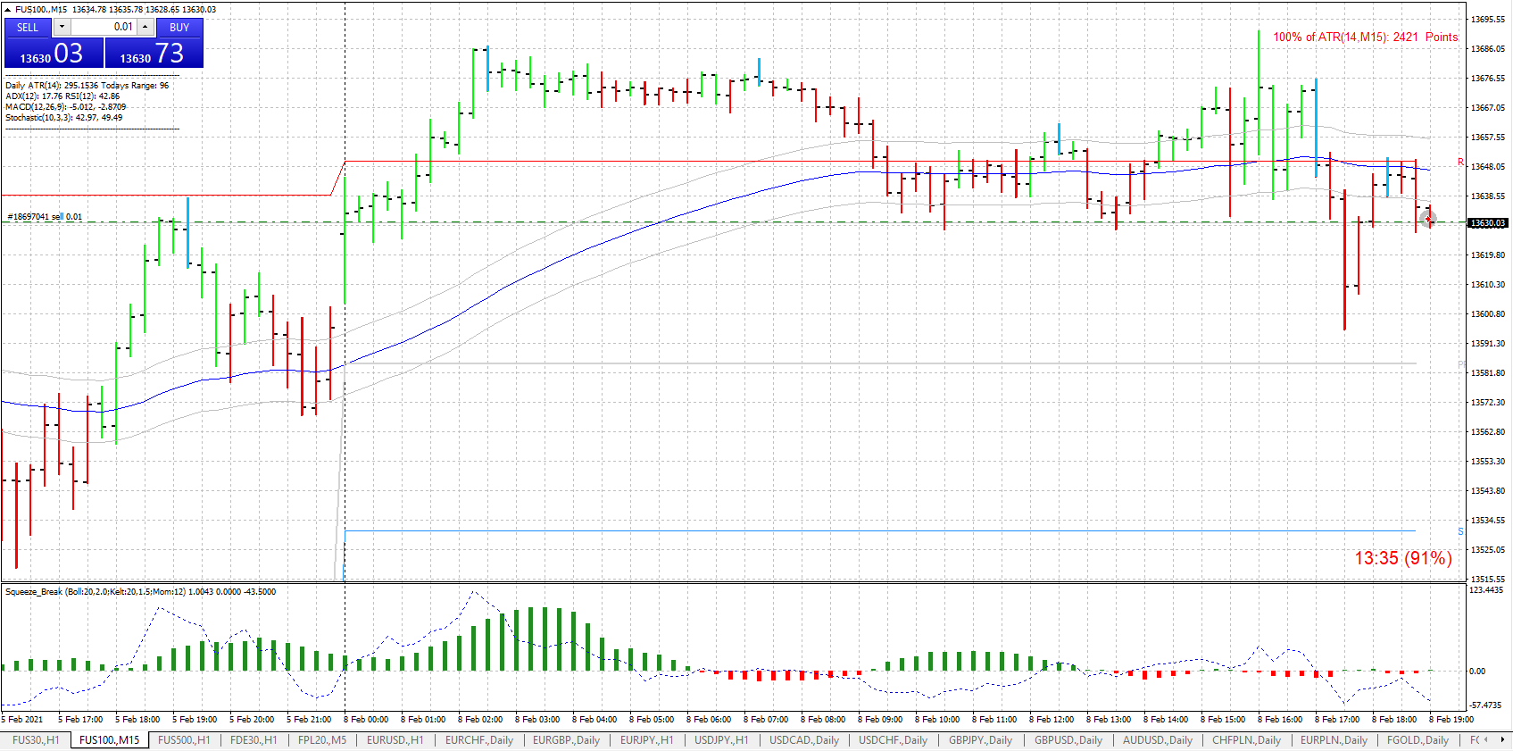1513x751 pixels.
Task: Select the EURGBP,Daily chart tab
Action: click(x=566, y=740)
